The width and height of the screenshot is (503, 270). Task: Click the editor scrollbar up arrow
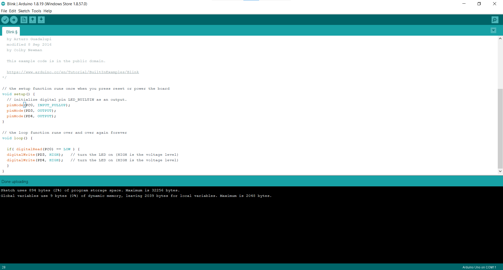click(x=500, y=39)
